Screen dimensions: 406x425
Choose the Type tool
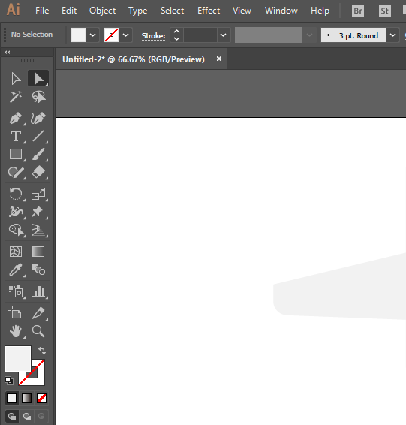point(16,136)
